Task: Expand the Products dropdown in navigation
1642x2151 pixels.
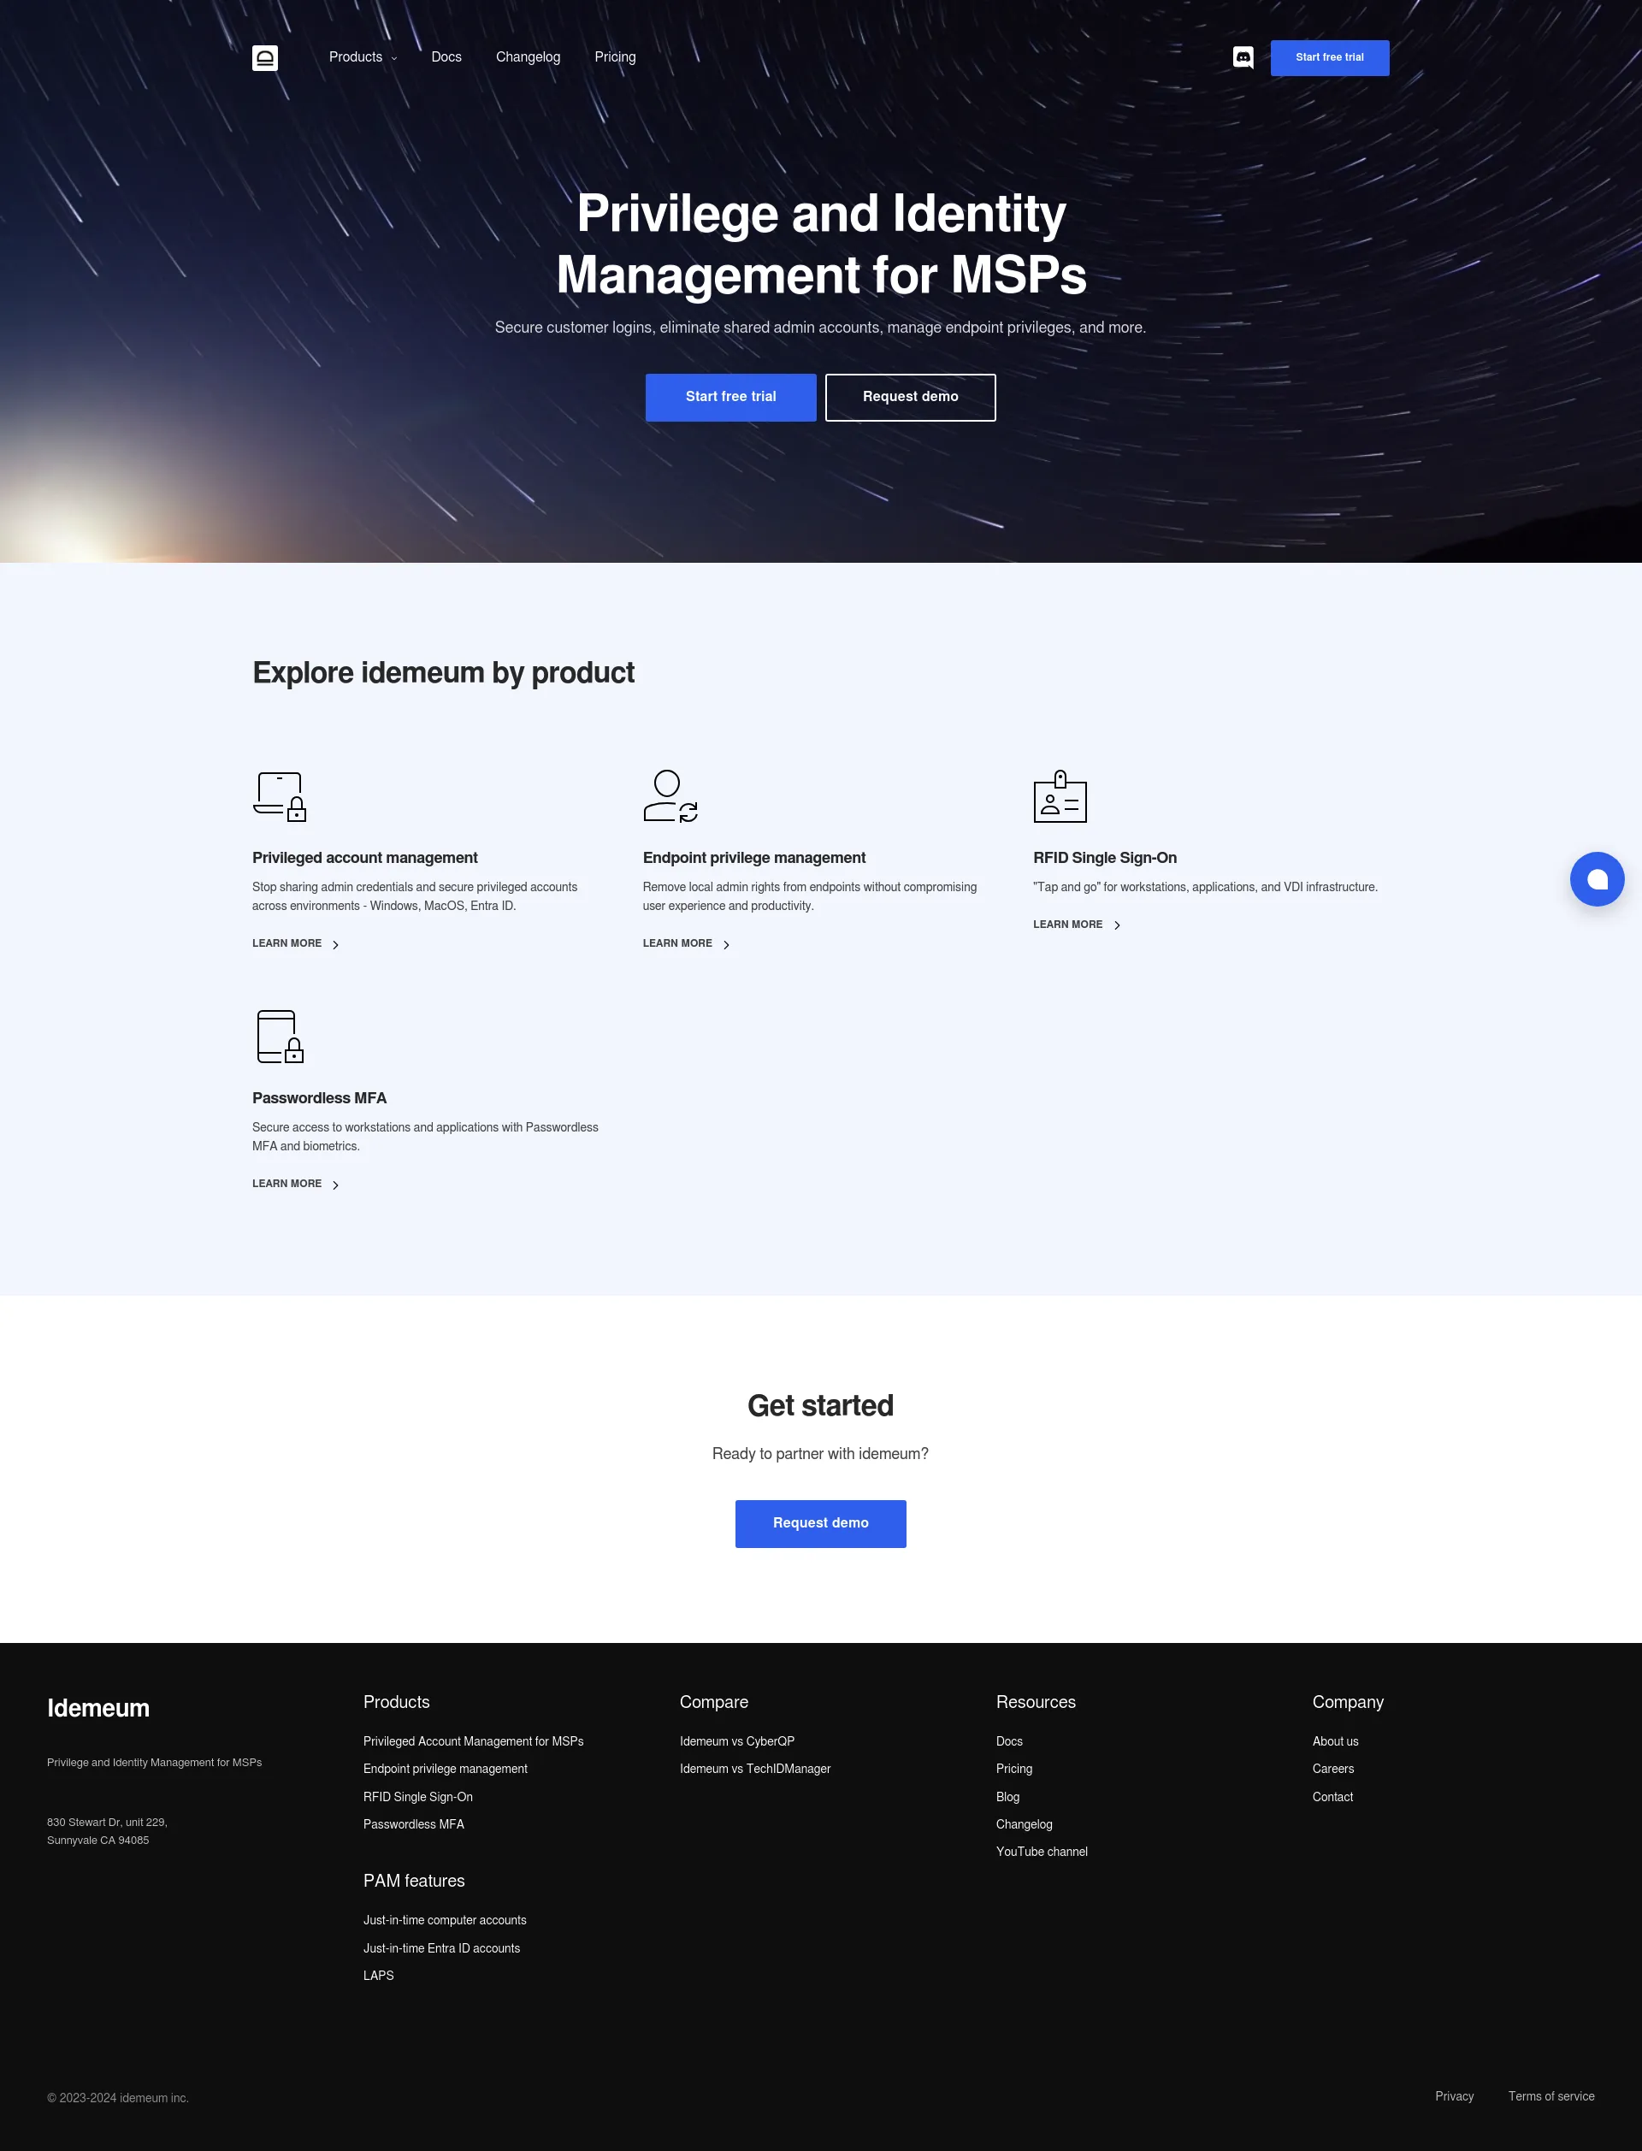Action: pos(363,56)
